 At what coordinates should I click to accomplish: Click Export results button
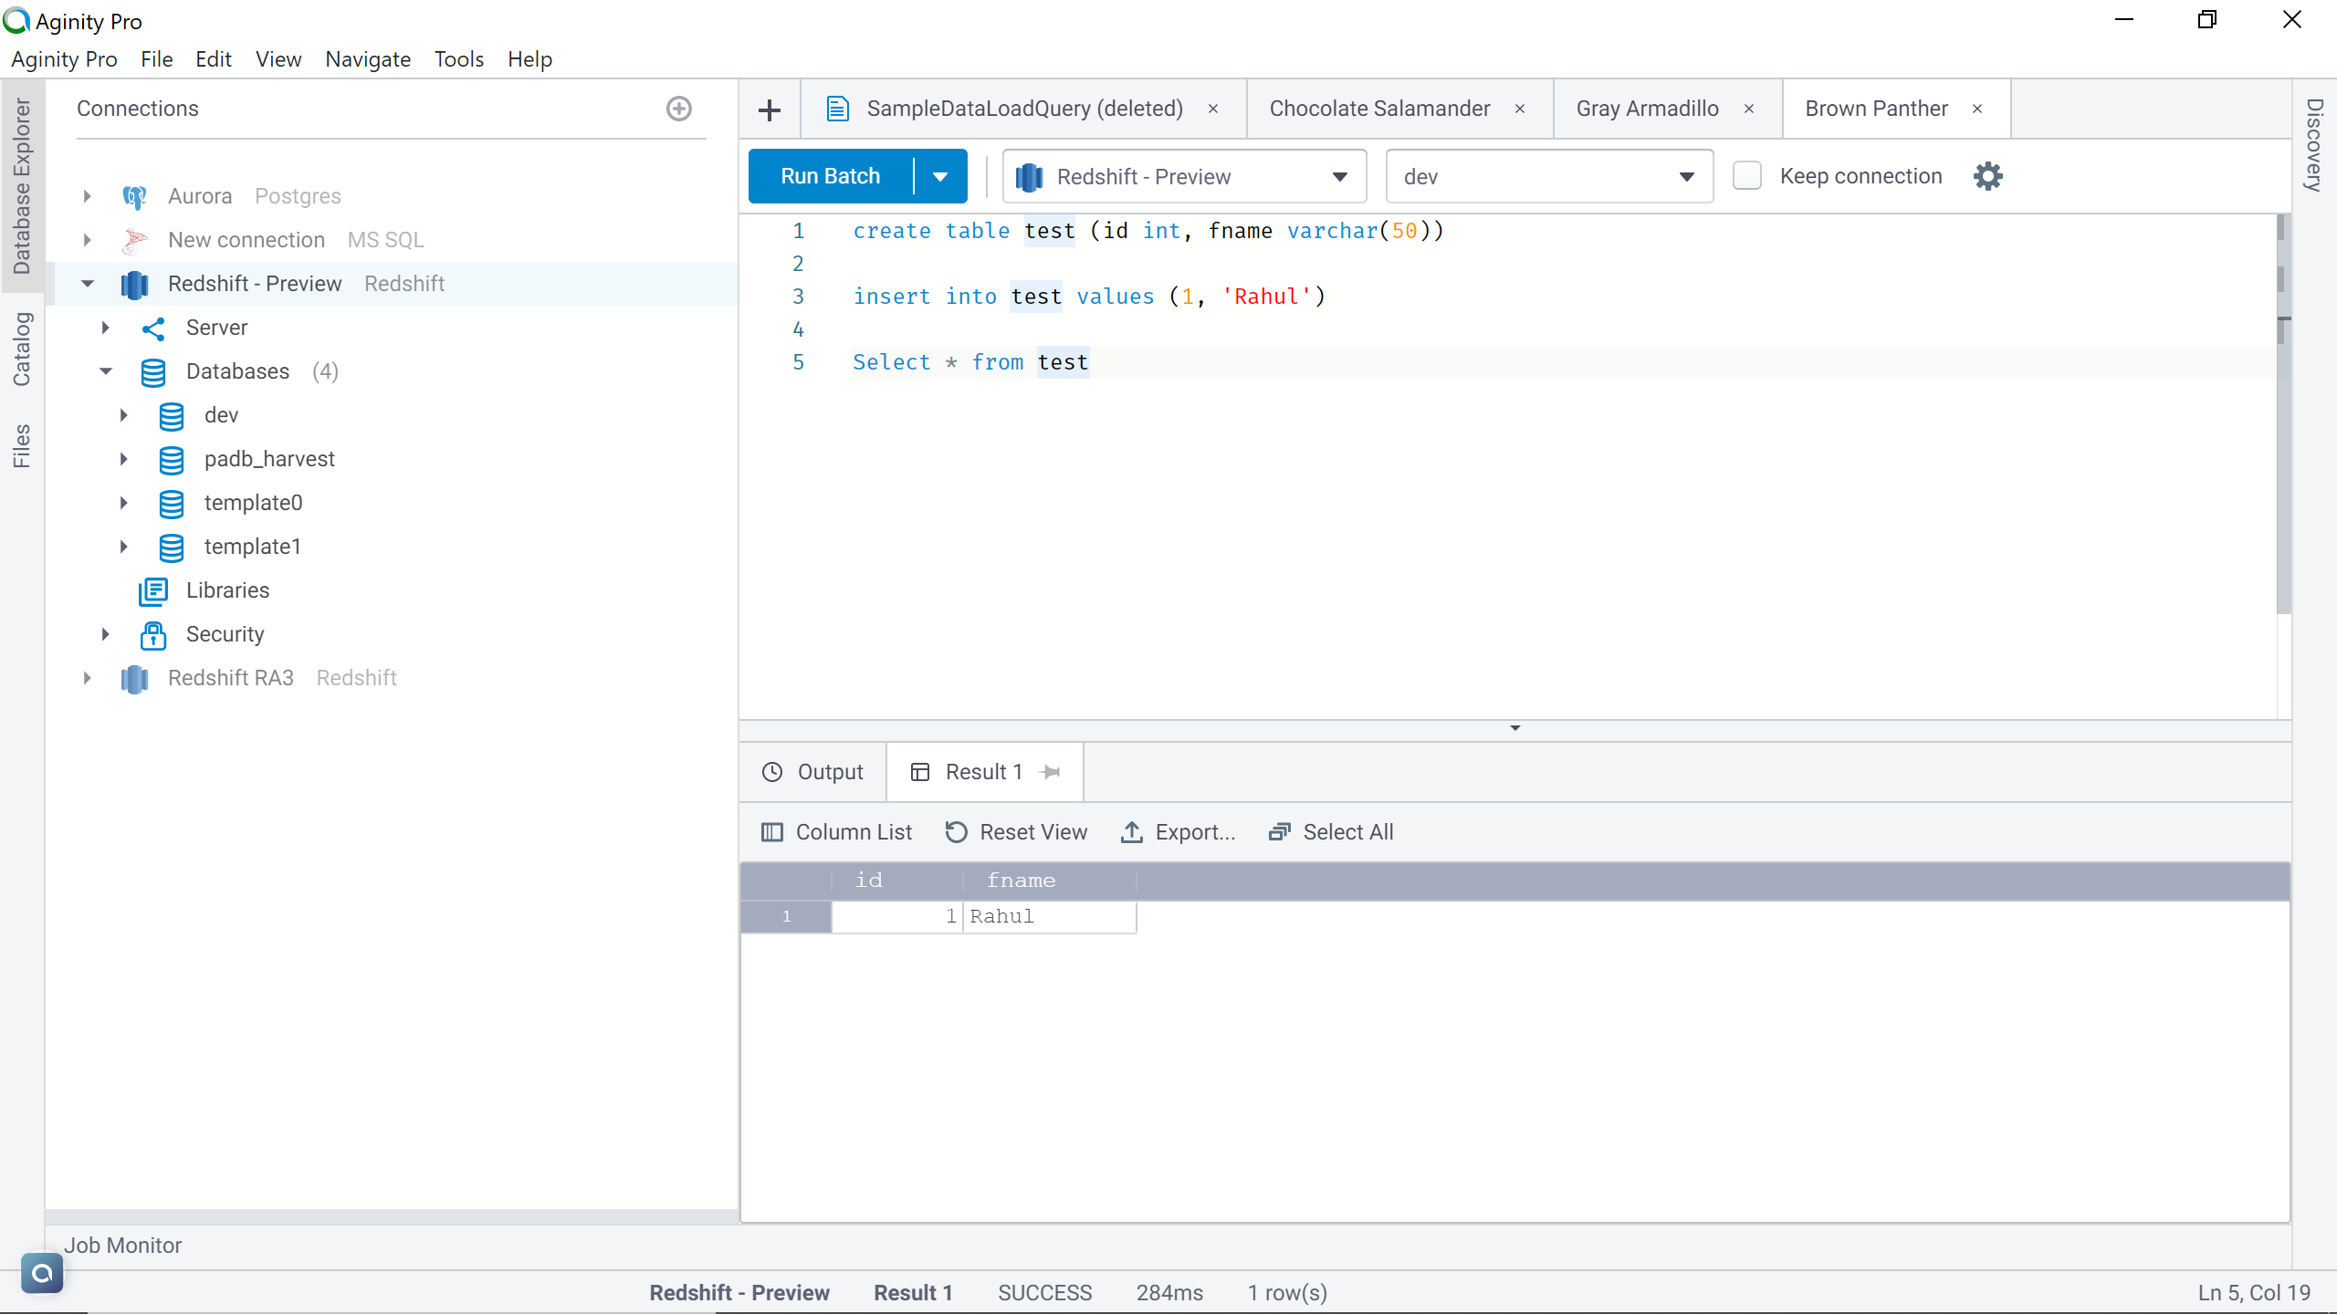click(x=1178, y=832)
